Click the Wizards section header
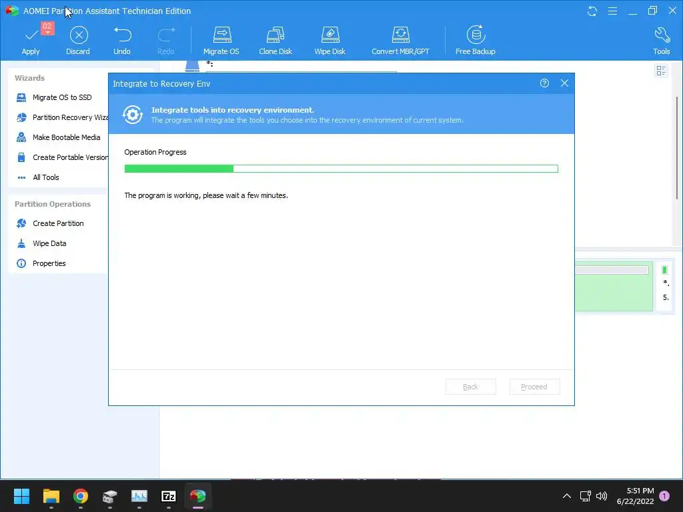Screen dimensions: 683x512 pos(29,78)
